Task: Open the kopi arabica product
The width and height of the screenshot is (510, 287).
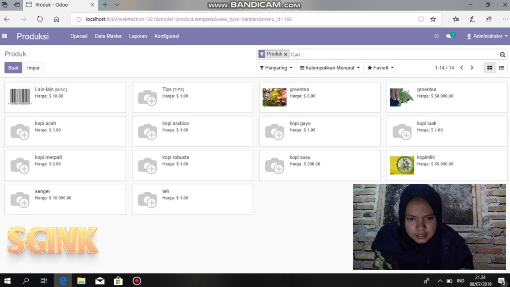Action: [x=192, y=131]
